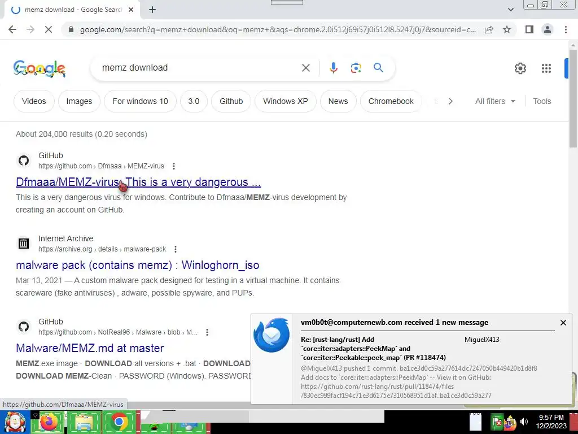Open the Start menu Santa icon
578x434 pixels.
click(15, 422)
